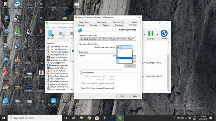Switch to the Save to tab
The image size is (216, 121).
click(x=106, y=25)
